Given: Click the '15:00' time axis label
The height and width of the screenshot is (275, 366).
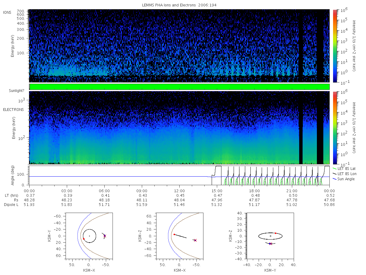Looking at the screenshot, I should (217, 191).
